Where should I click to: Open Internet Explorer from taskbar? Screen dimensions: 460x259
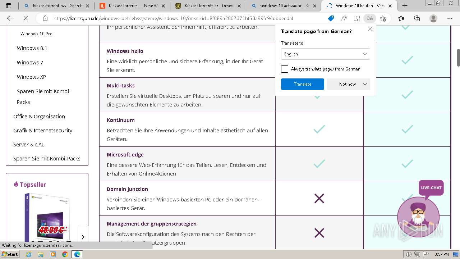[29, 254]
